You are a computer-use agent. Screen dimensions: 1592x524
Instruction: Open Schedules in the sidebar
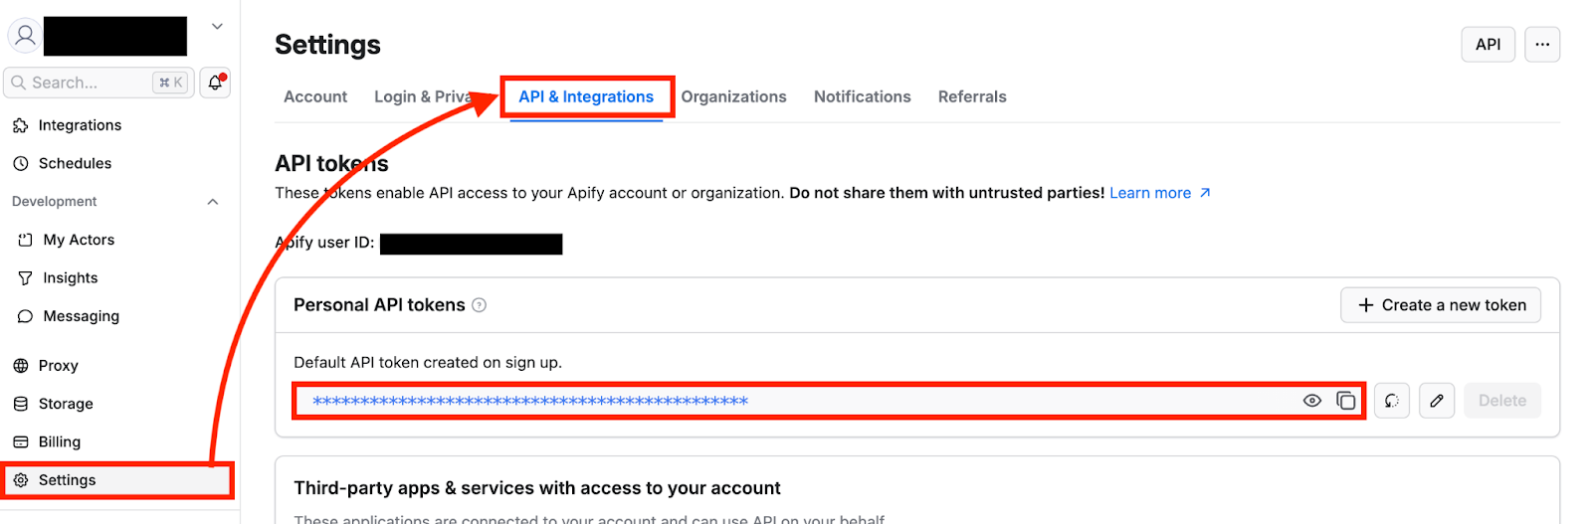point(75,163)
